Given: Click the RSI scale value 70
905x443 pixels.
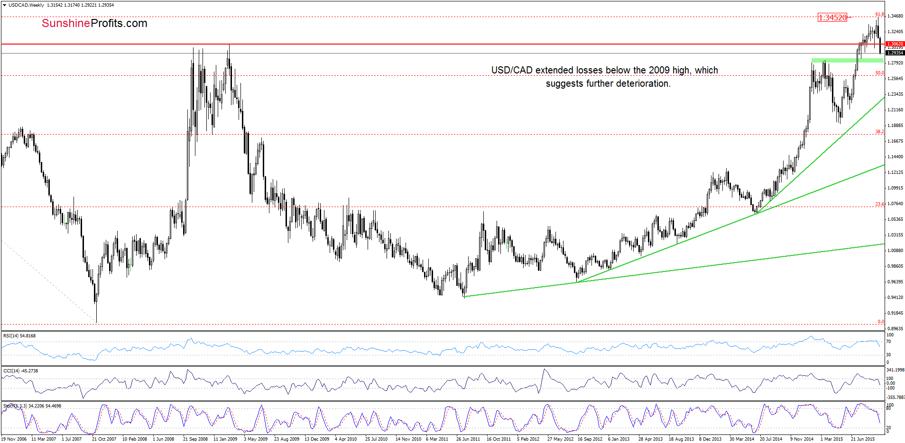Looking at the screenshot, I should [x=889, y=342].
